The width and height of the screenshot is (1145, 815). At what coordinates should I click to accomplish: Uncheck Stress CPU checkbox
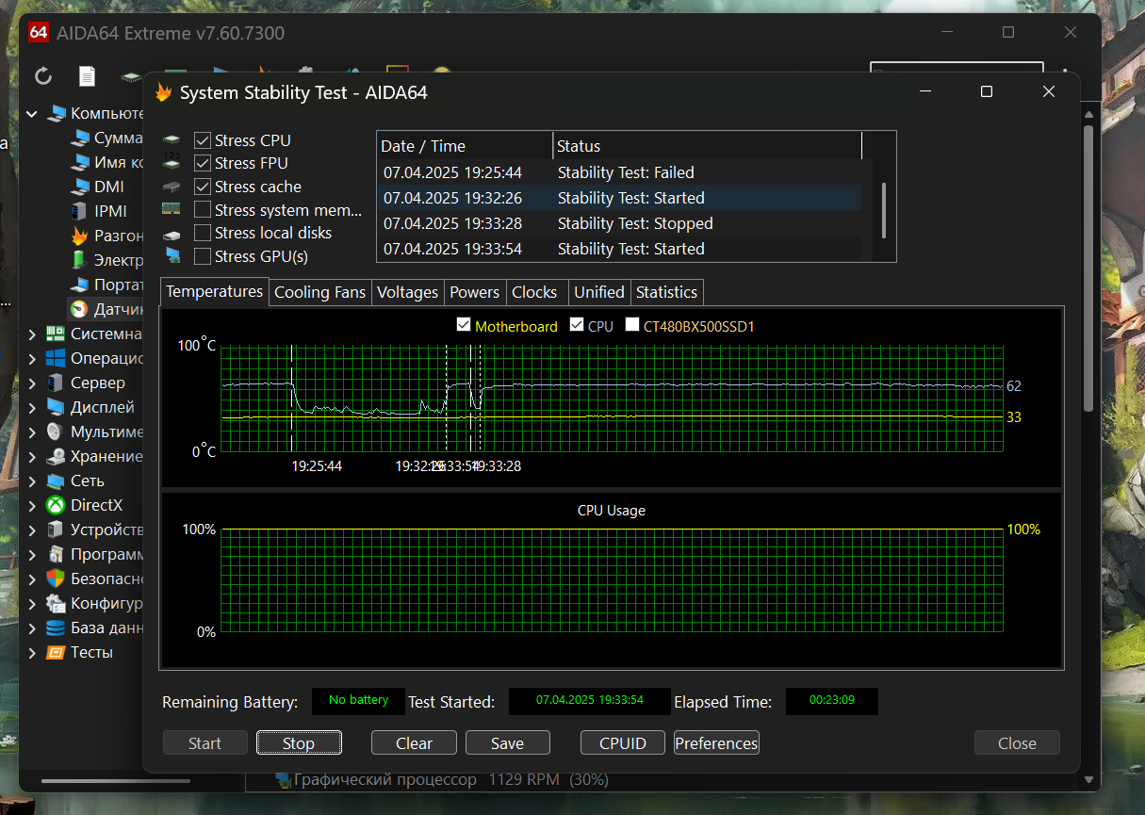point(203,140)
